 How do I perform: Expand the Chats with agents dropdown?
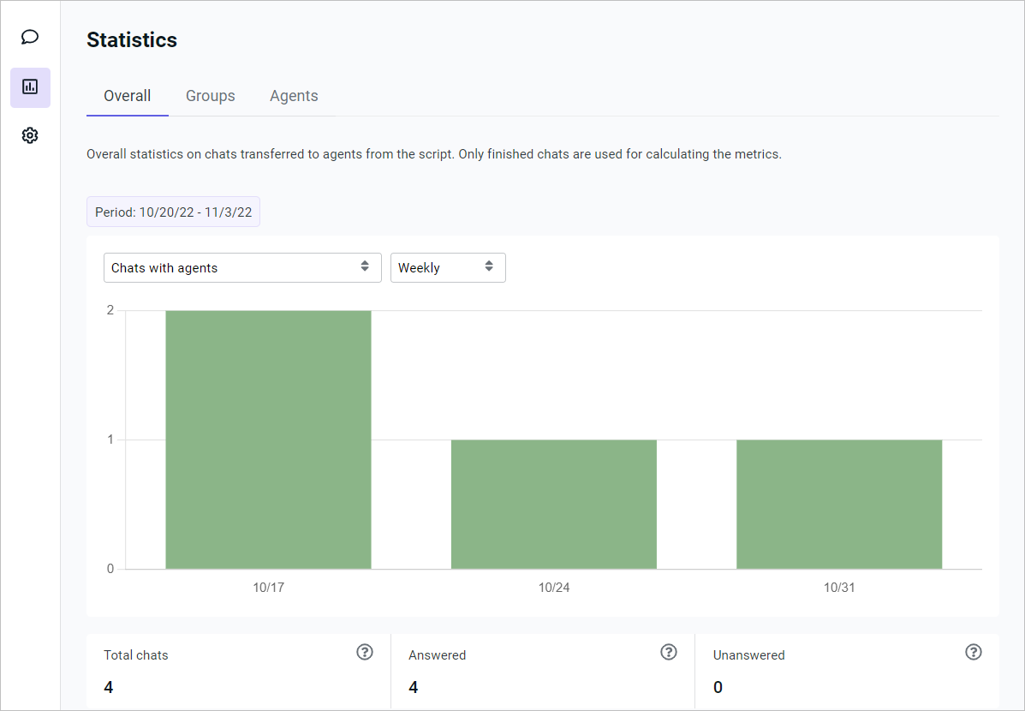pyautogui.click(x=241, y=267)
